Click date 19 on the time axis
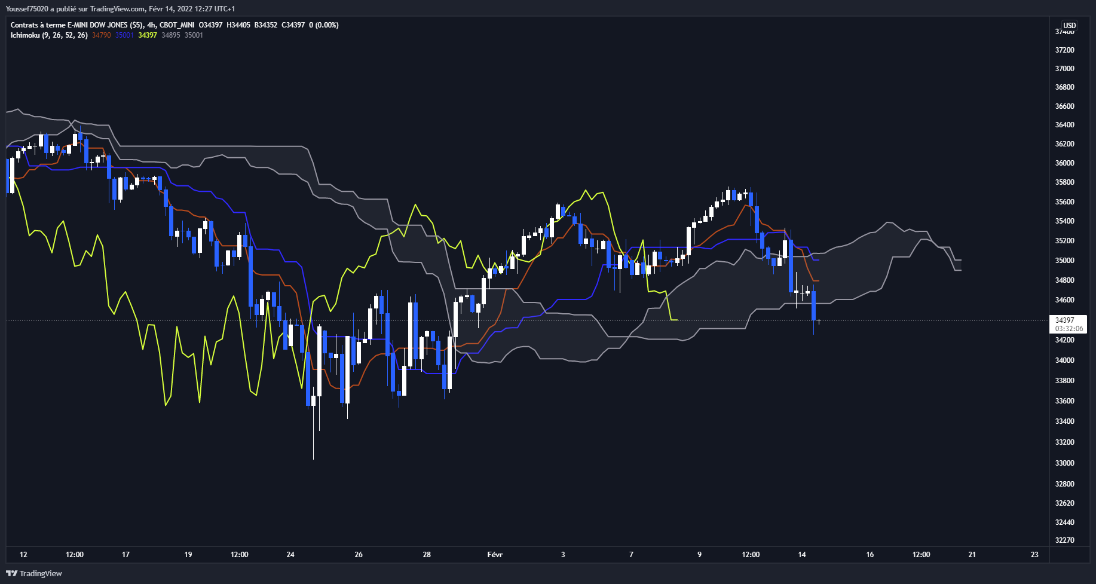The width and height of the screenshot is (1096, 584). point(188,555)
